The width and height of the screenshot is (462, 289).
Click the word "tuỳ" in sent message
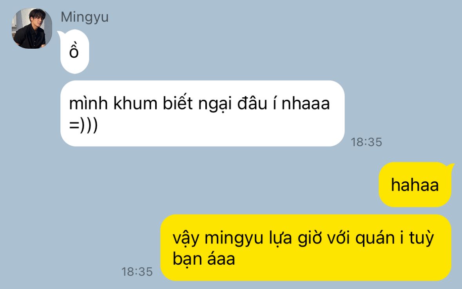pyautogui.click(x=422, y=238)
